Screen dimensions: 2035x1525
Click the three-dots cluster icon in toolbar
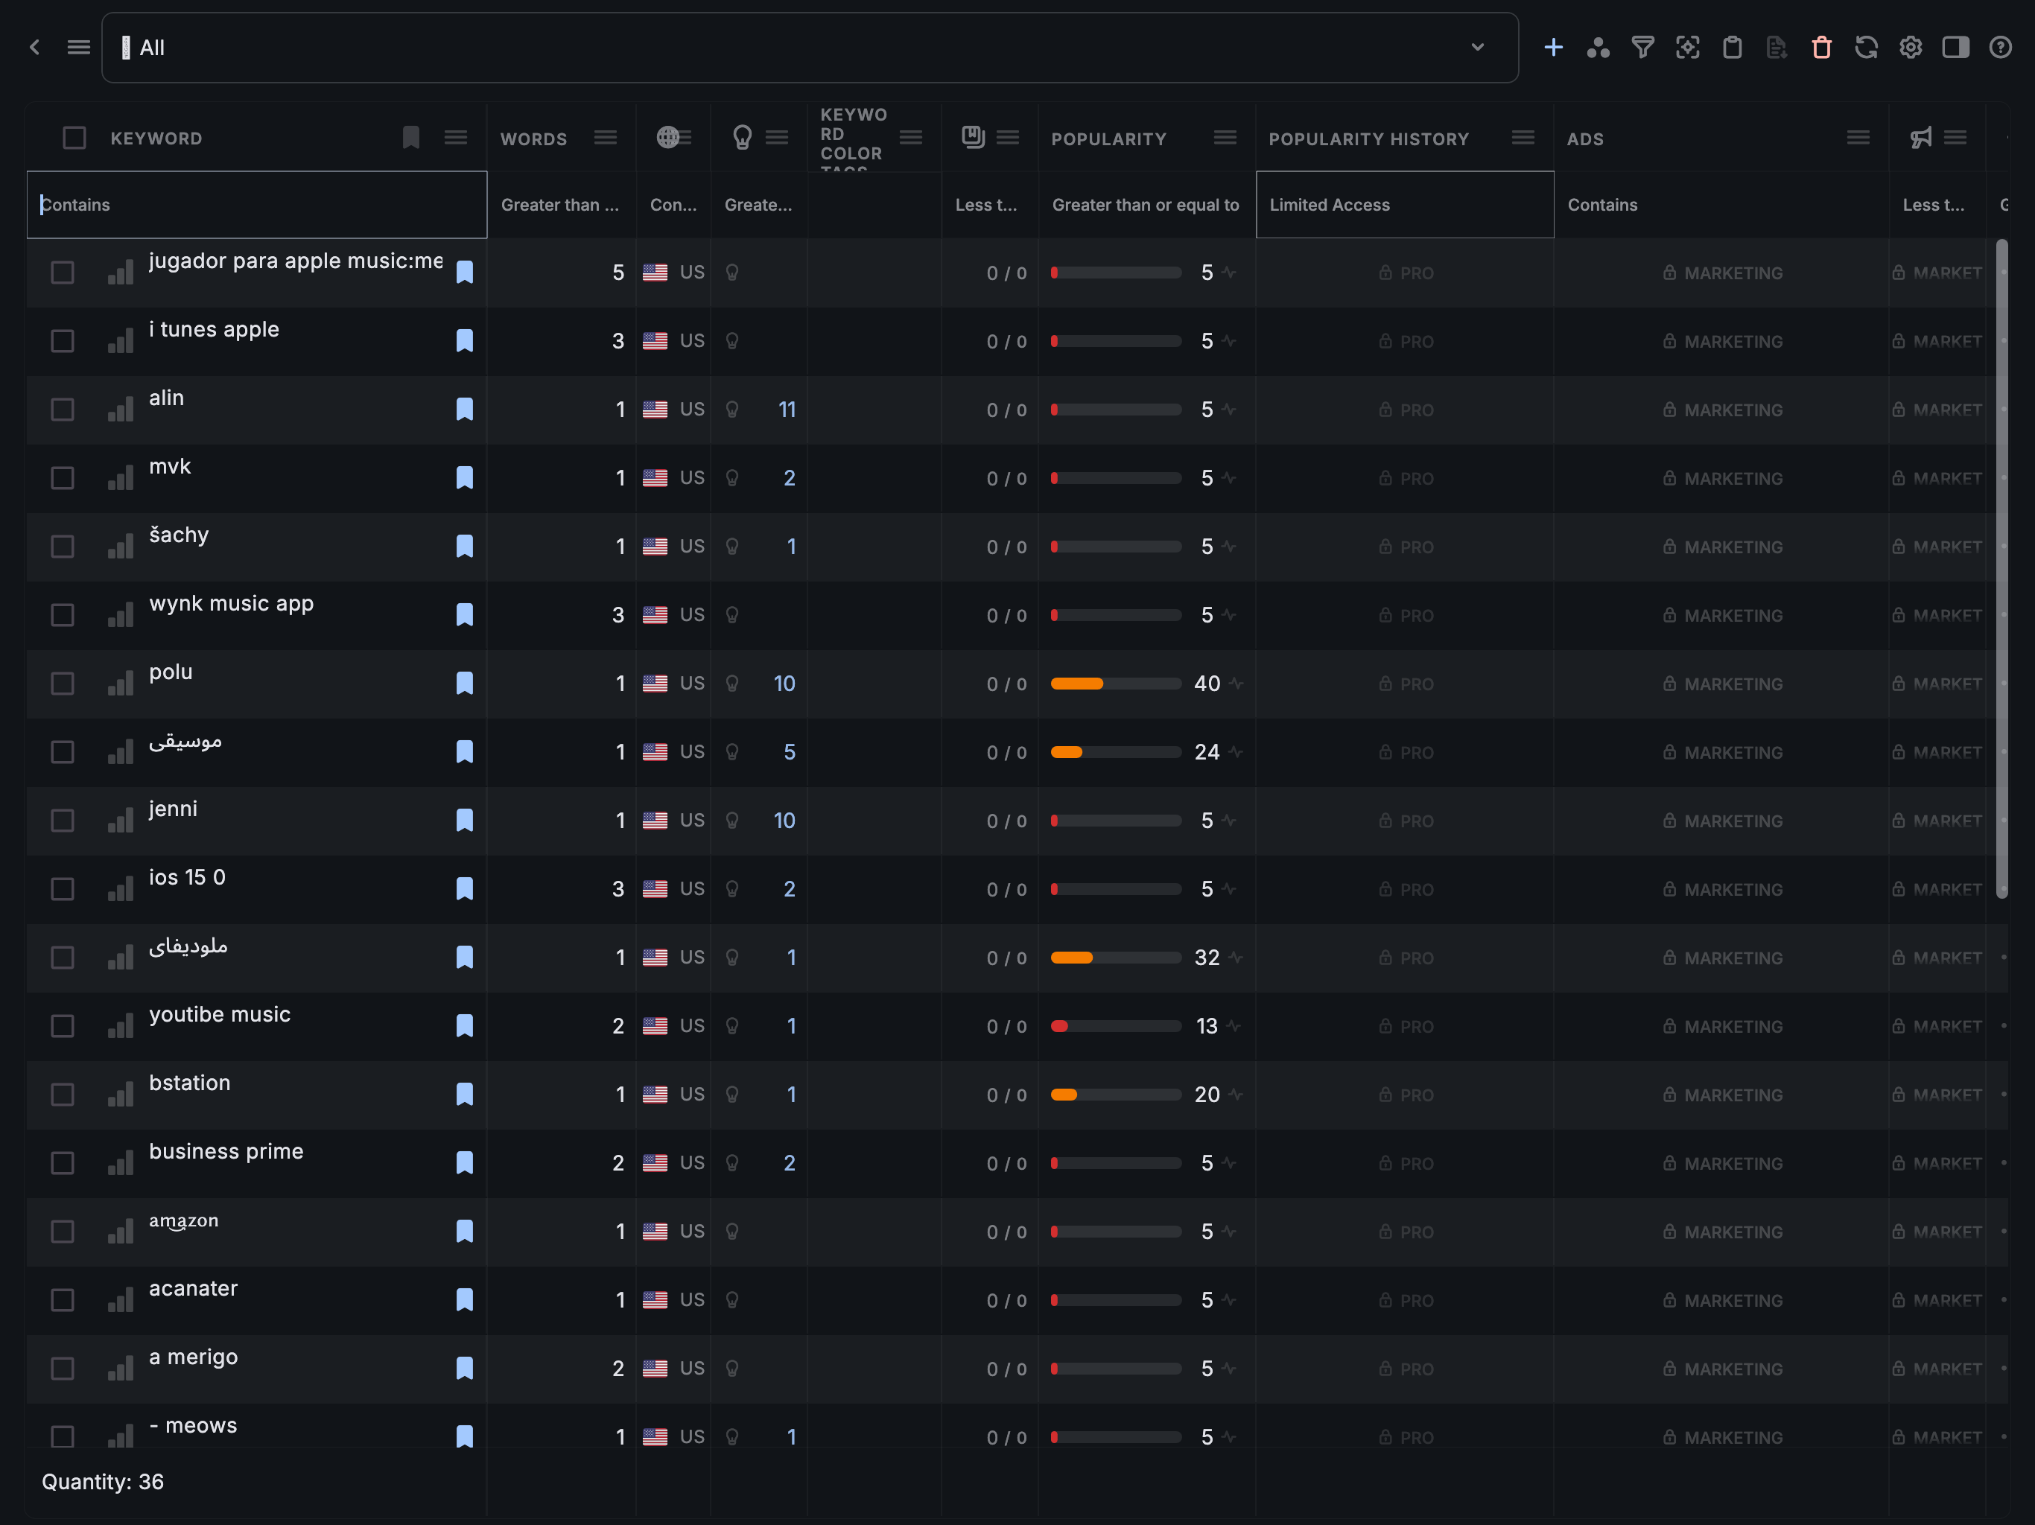click(1598, 48)
